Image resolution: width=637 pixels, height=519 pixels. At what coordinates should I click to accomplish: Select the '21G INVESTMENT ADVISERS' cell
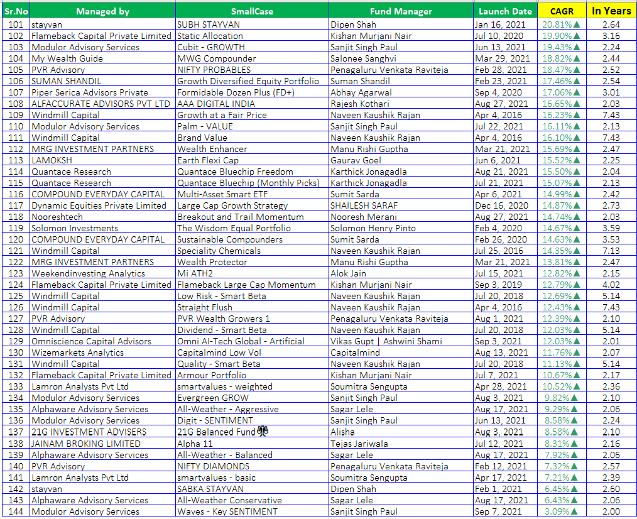tap(103, 432)
